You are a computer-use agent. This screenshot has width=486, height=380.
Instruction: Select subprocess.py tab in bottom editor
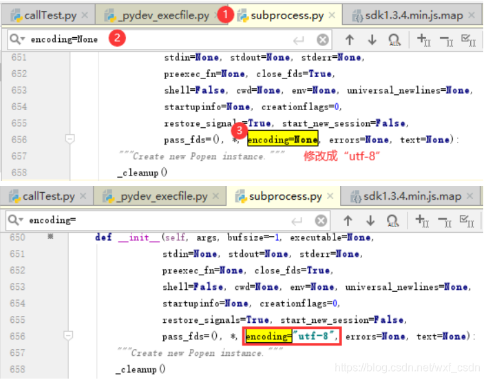pyautogui.click(x=285, y=196)
